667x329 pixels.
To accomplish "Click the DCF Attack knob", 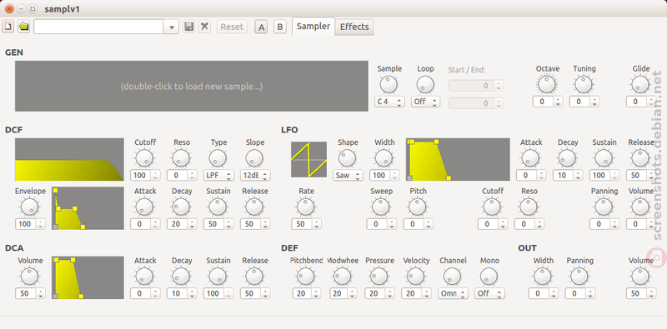I will (x=144, y=207).
